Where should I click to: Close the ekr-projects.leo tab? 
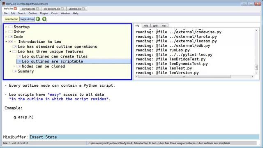(62, 9)
